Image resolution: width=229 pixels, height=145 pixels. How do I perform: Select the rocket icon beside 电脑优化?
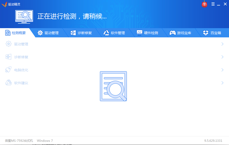pos(8,70)
